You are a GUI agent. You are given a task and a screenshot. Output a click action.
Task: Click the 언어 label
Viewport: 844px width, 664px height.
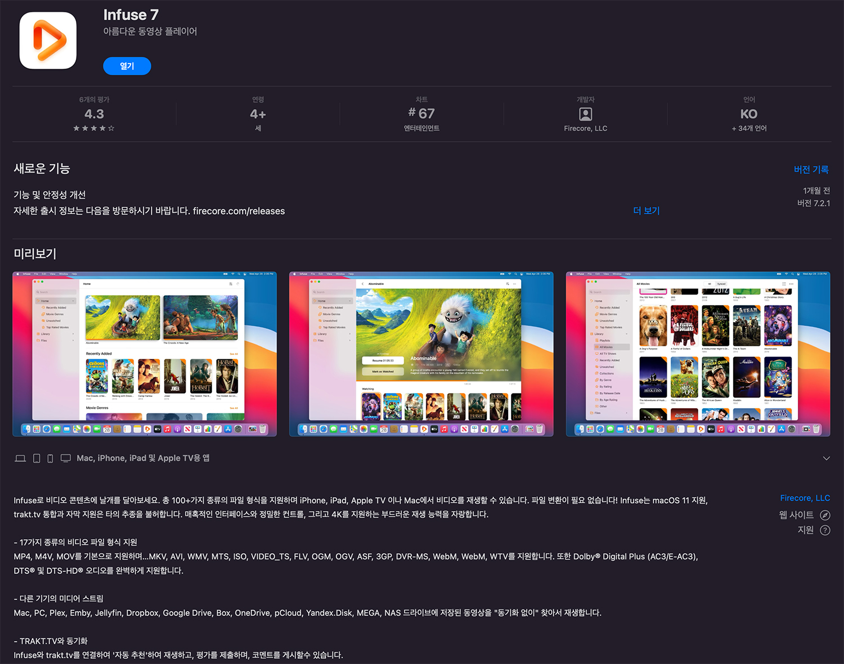tap(749, 100)
